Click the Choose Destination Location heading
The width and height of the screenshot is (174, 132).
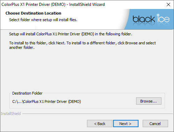click(33, 13)
